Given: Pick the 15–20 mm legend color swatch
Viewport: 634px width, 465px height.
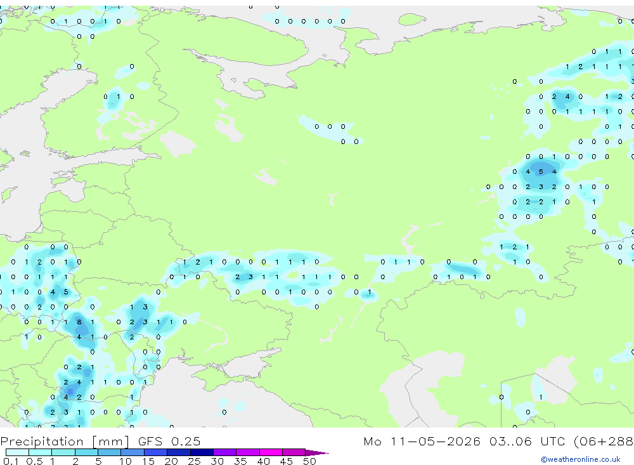Looking at the screenshot, I should tap(156, 452).
